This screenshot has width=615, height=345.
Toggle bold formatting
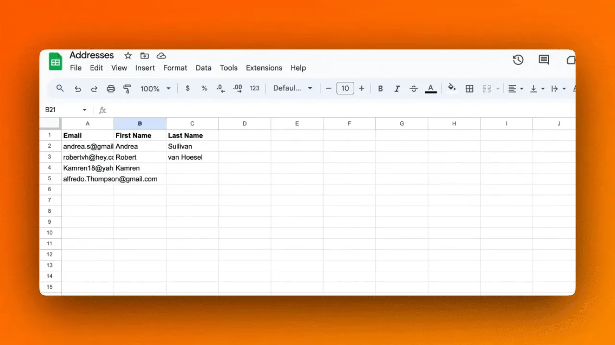coord(380,89)
